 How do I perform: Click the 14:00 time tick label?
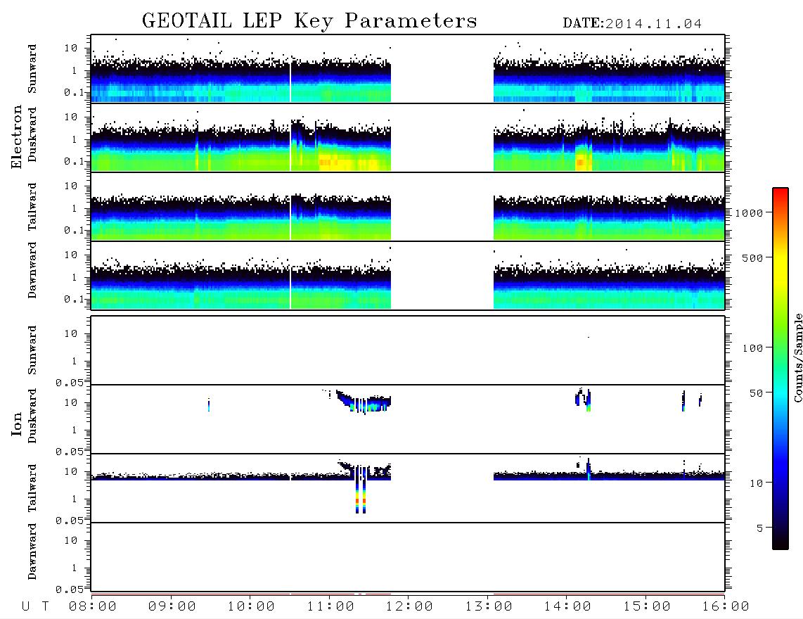[567, 607]
